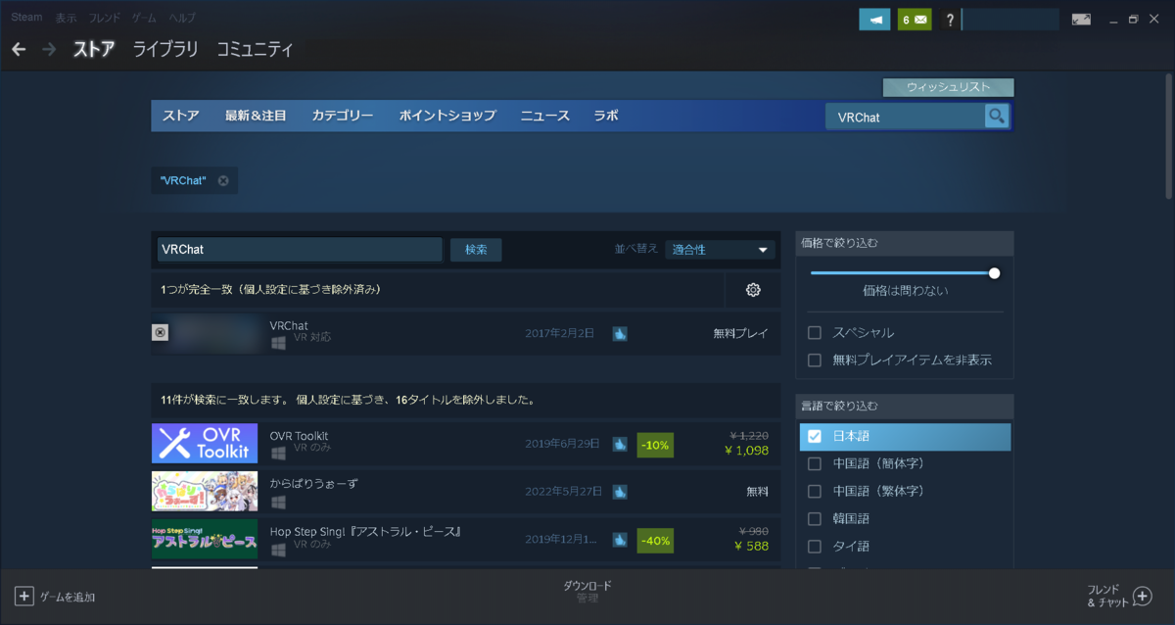Check 中国語（簡体字）language filter

pyautogui.click(x=815, y=463)
